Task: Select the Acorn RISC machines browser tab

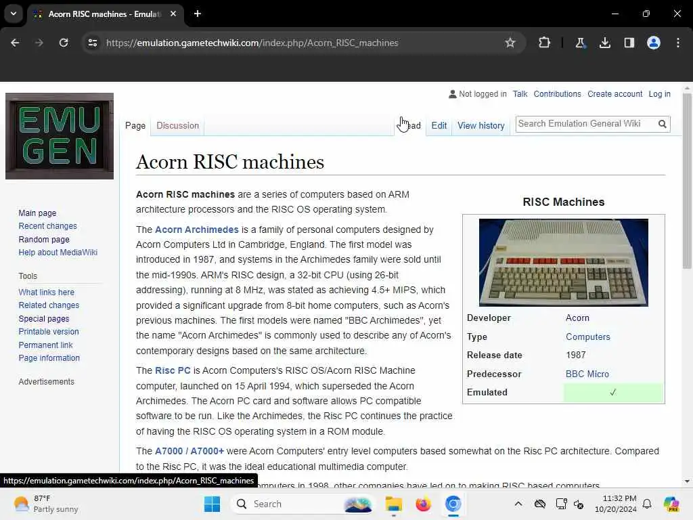Action: click(x=105, y=14)
